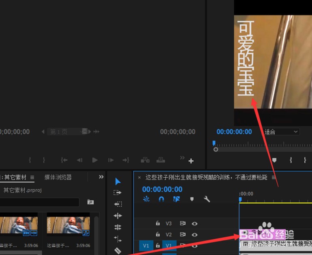The width and height of the screenshot is (312, 255).
Task: Open the timeline panel menu
Action: coord(274,177)
